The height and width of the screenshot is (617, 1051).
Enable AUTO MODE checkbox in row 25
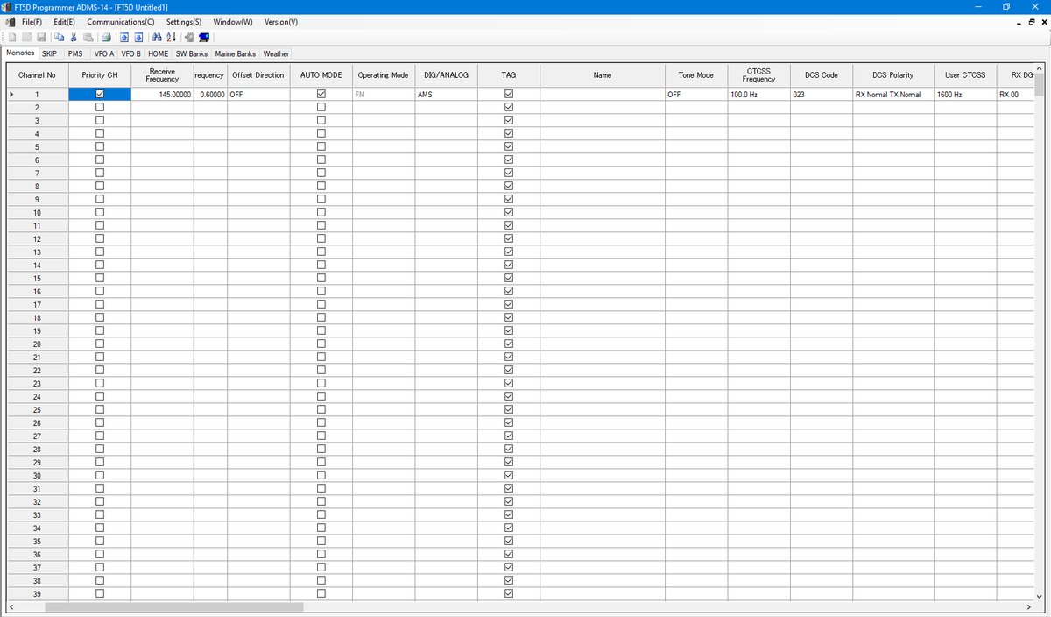point(321,409)
